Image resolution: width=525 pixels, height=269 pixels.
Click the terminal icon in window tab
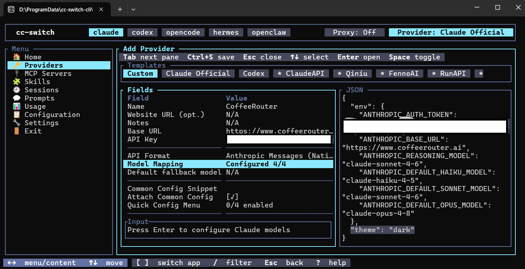[11, 9]
